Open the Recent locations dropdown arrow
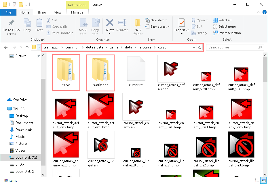The height and width of the screenshot is (184, 268). (21, 47)
